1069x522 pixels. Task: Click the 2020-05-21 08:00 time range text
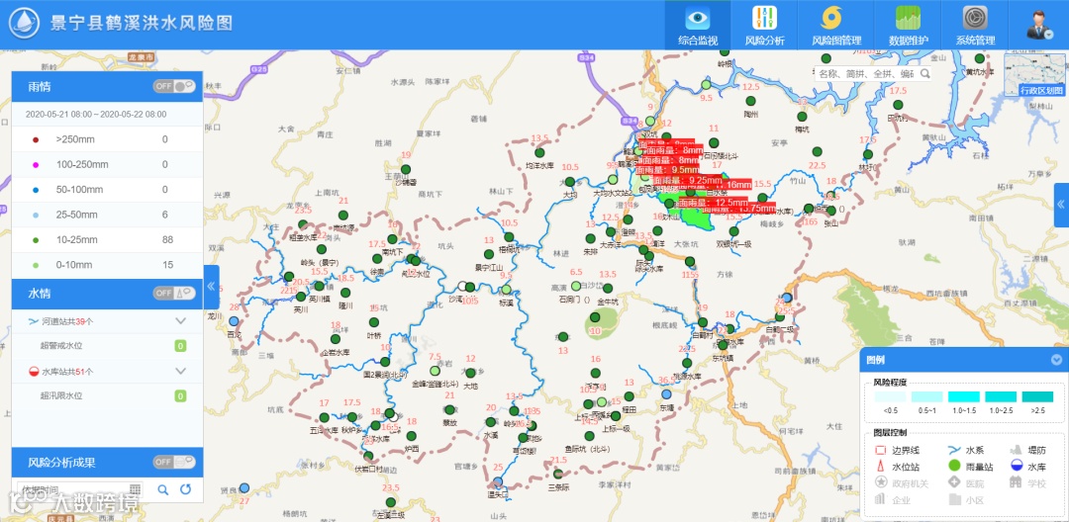click(x=96, y=115)
